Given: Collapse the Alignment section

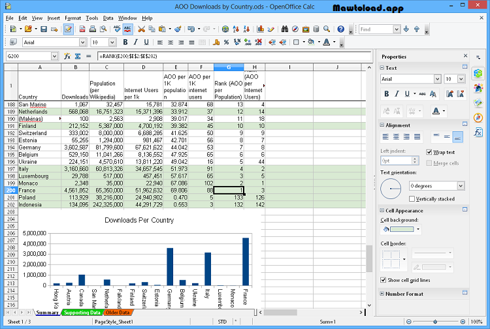Looking at the screenshot, I should (382, 125).
